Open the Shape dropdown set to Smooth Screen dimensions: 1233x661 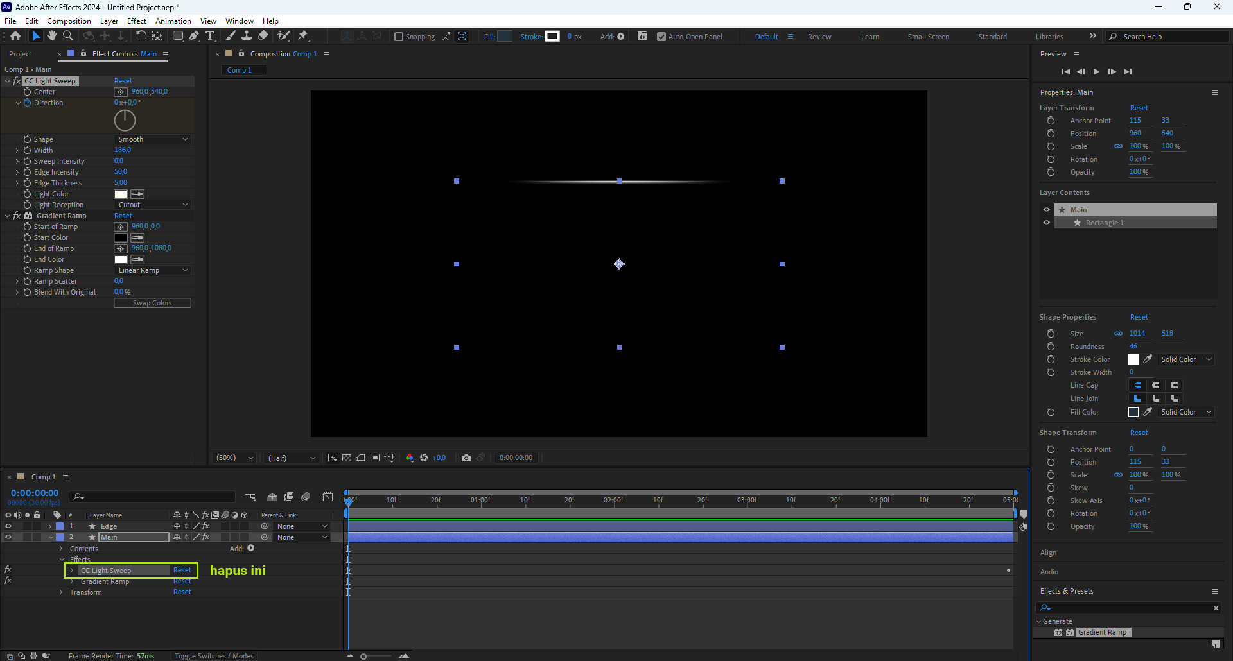pos(153,139)
